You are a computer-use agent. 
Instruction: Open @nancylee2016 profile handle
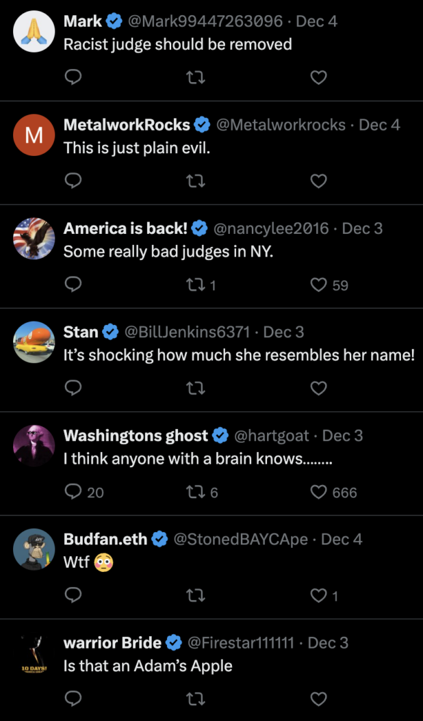click(271, 228)
